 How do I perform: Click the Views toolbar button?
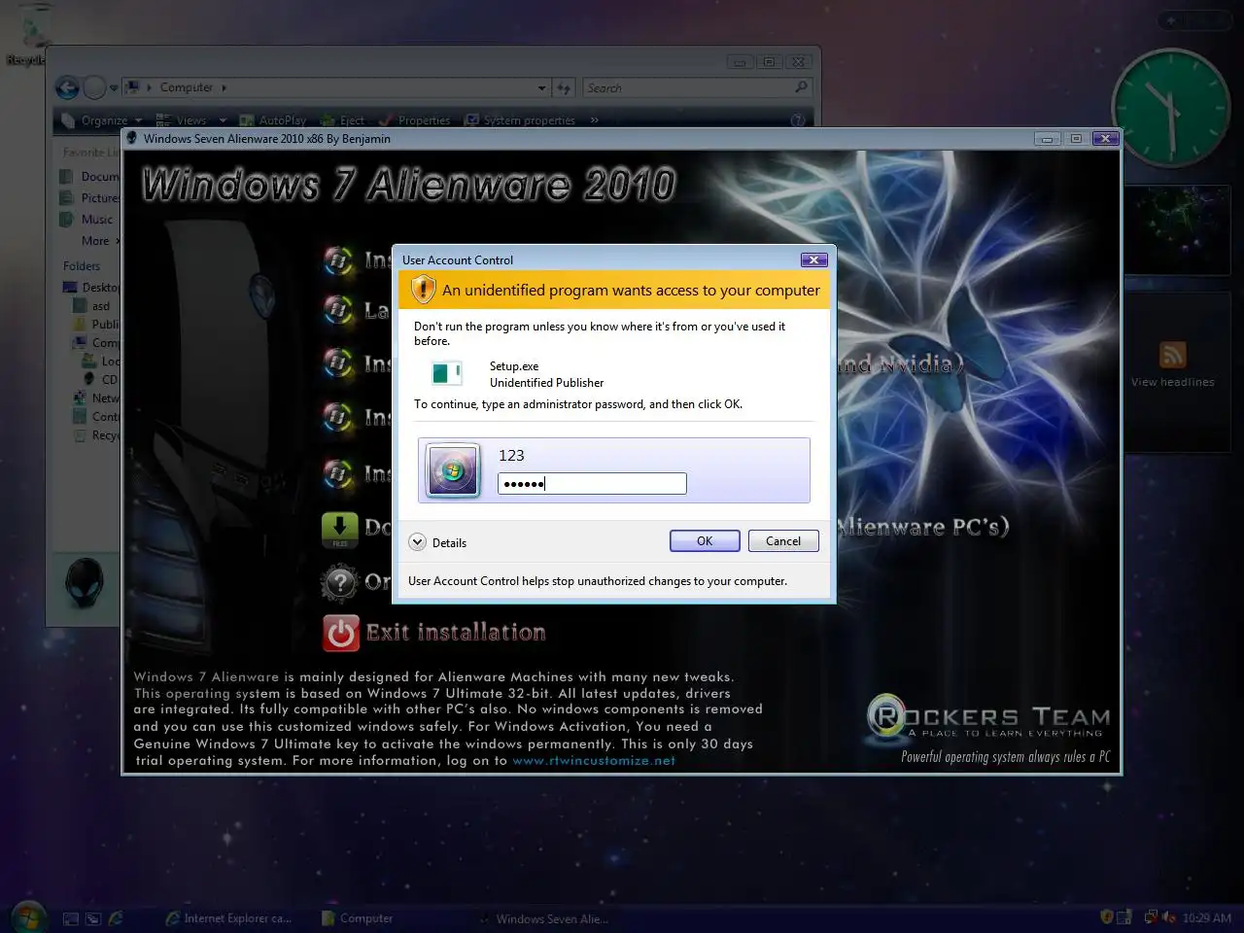click(x=182, y=121)
